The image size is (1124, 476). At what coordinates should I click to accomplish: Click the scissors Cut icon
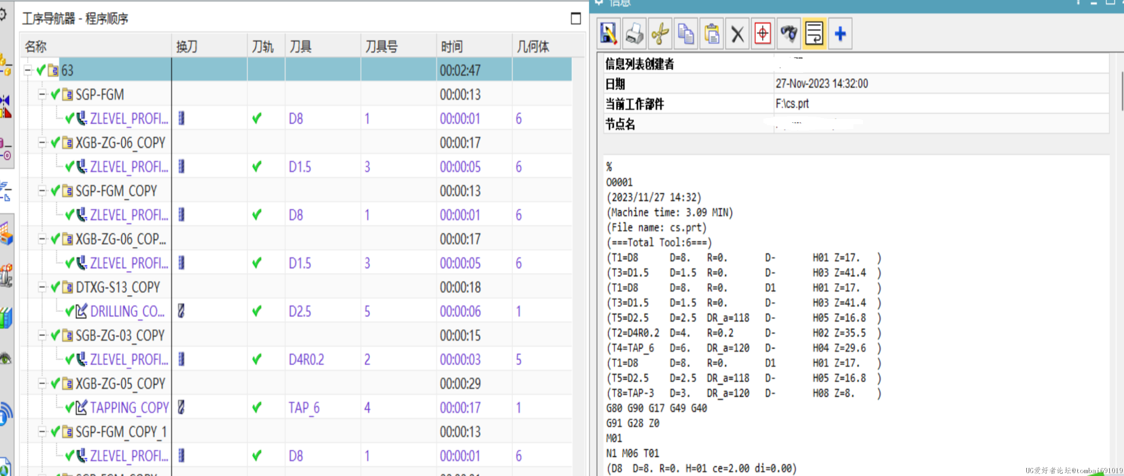[660, 34]
